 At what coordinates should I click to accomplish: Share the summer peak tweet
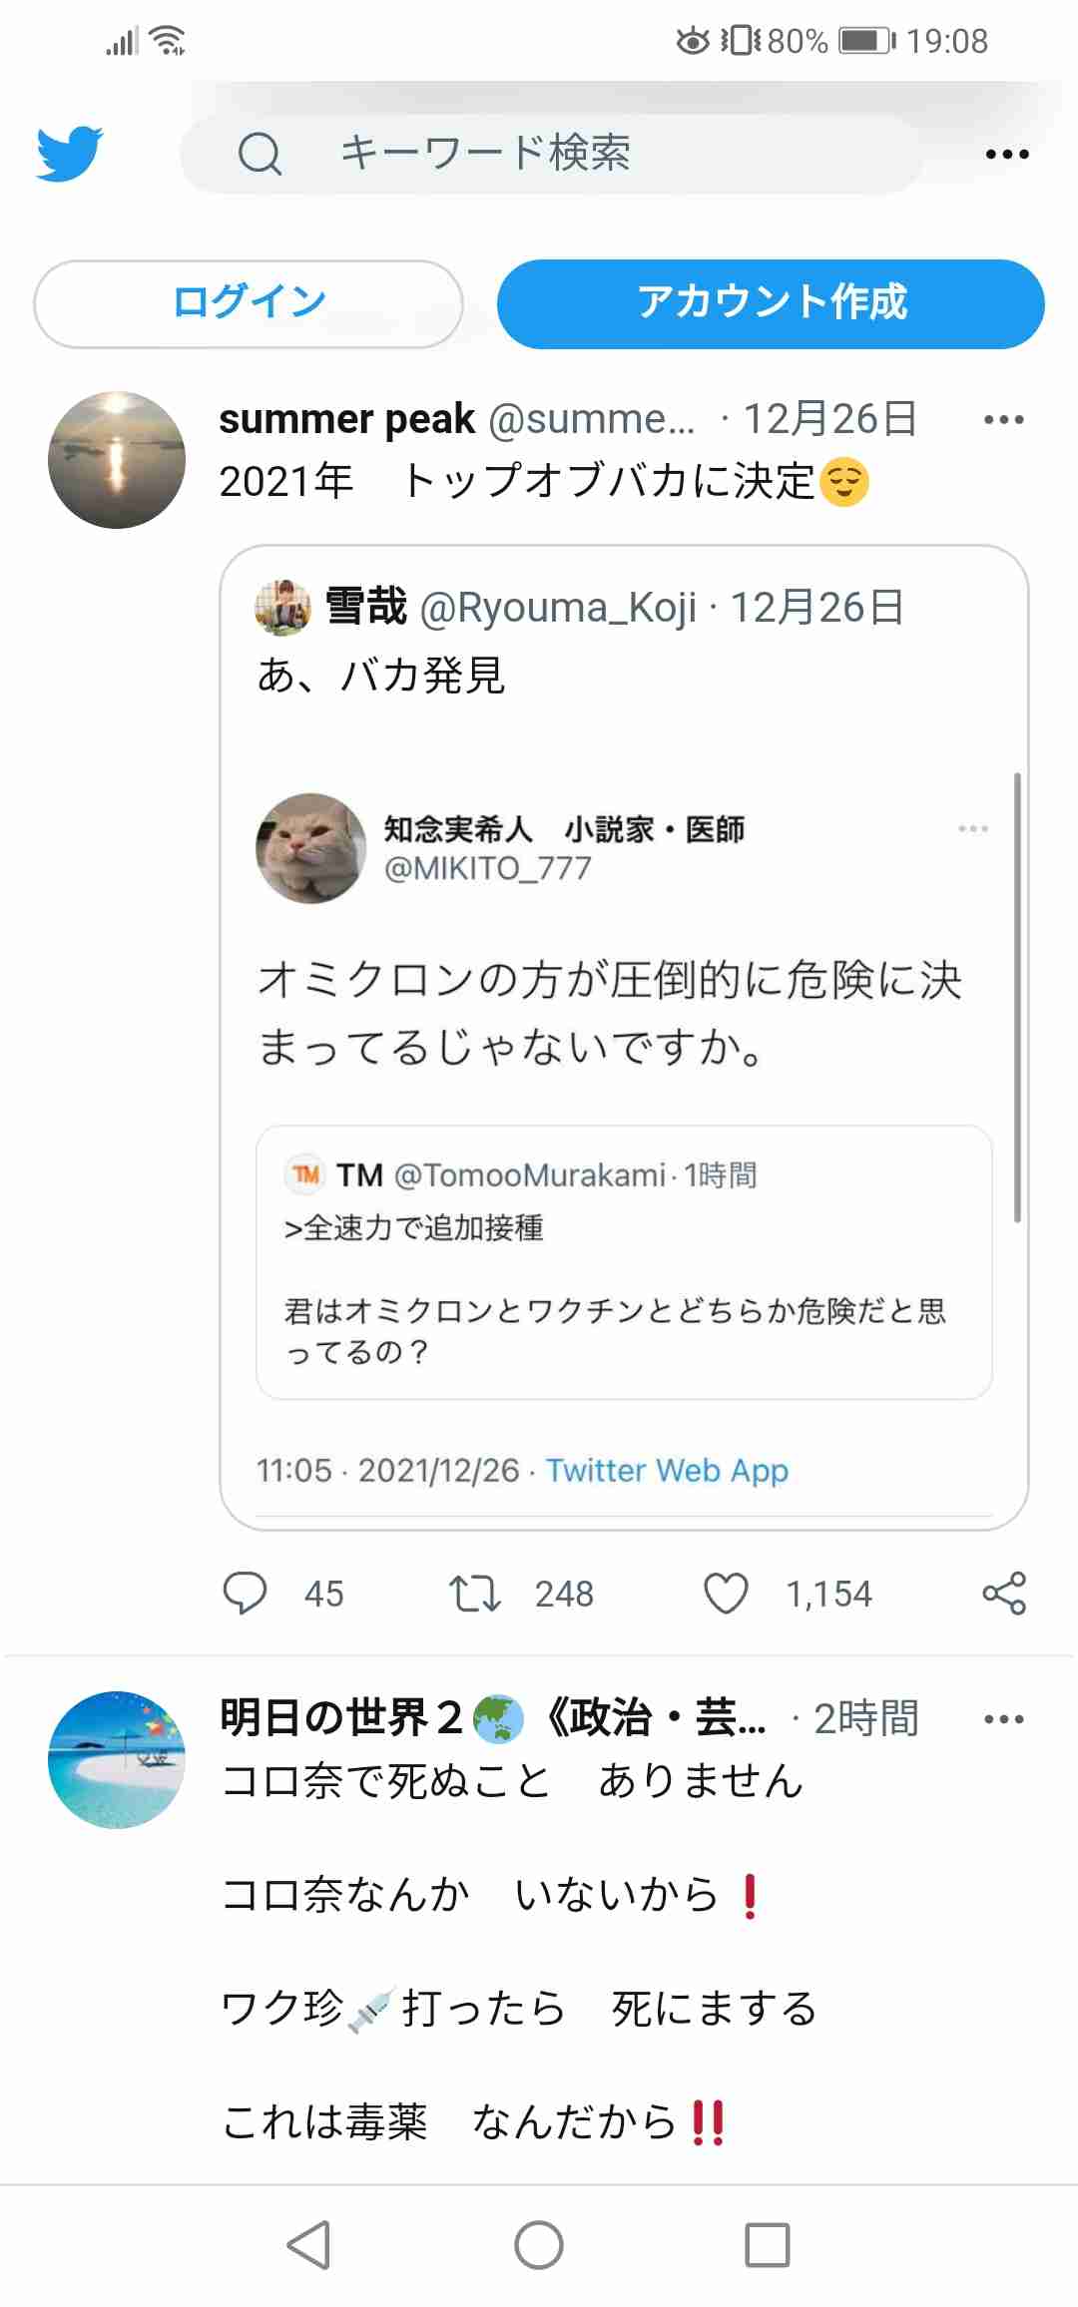(x=1004, y=1593)
